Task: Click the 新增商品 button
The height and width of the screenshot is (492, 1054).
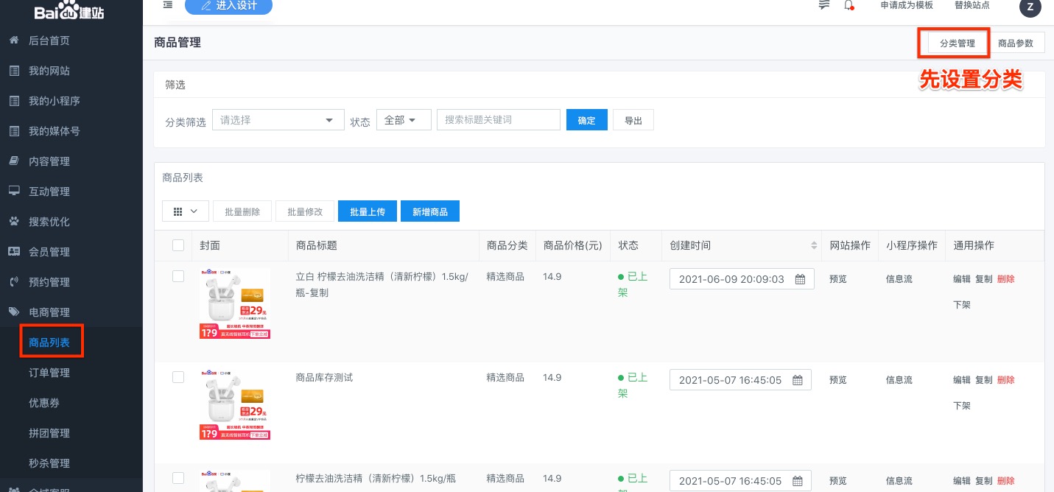Action: (x=429, y=211)
